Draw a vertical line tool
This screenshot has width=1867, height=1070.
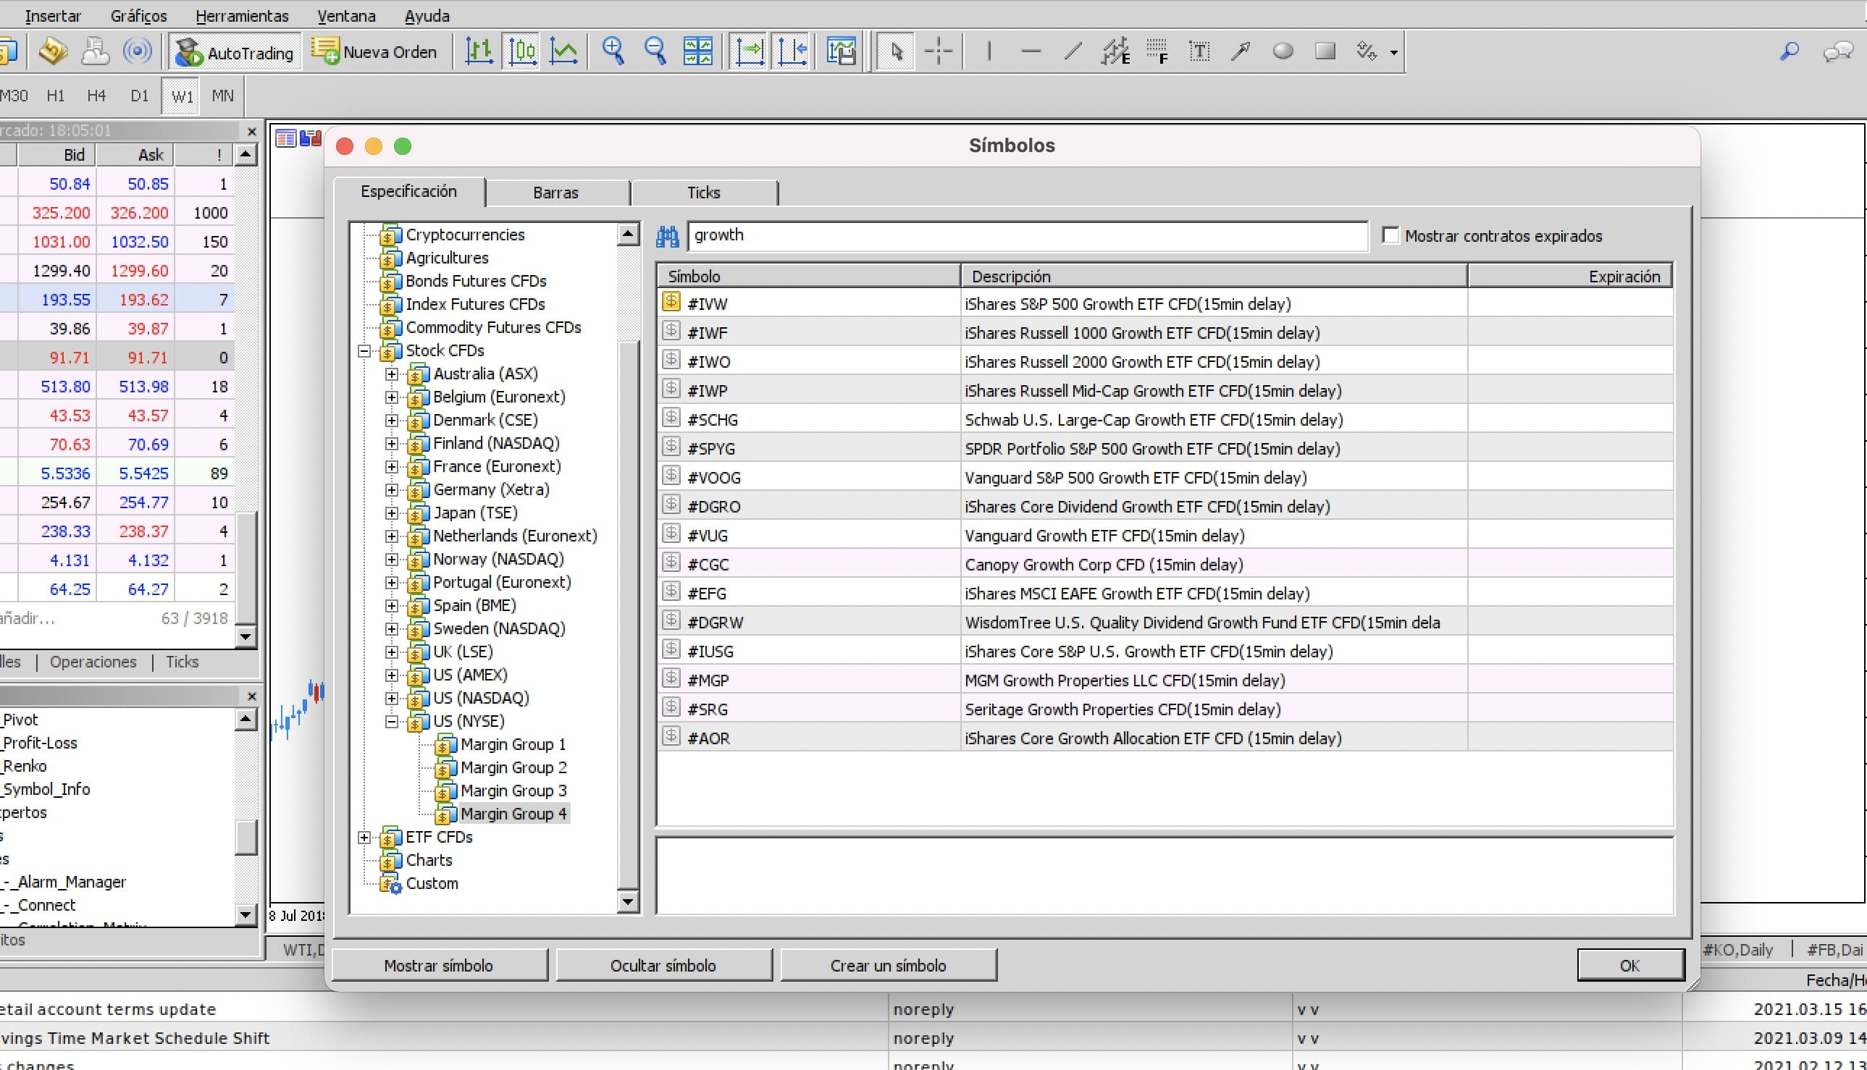989,51
